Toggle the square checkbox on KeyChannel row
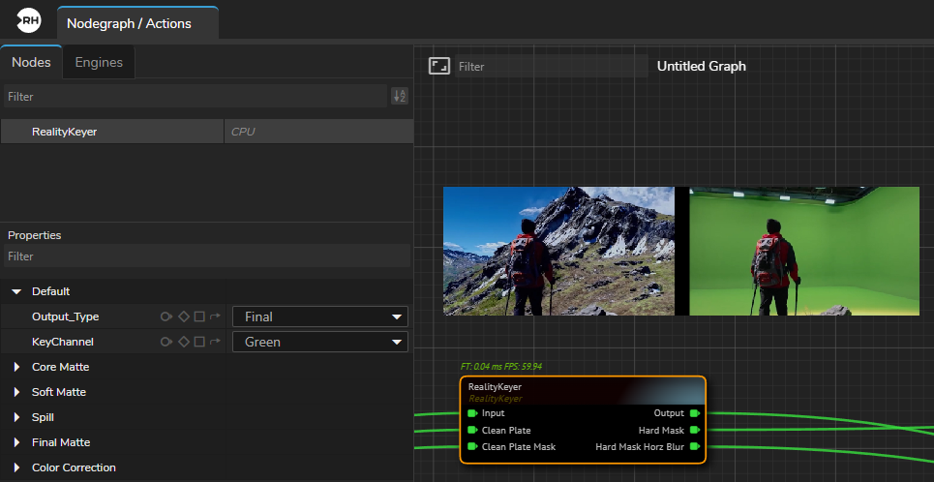Viewport: 934px width, 482px height. 199,342
